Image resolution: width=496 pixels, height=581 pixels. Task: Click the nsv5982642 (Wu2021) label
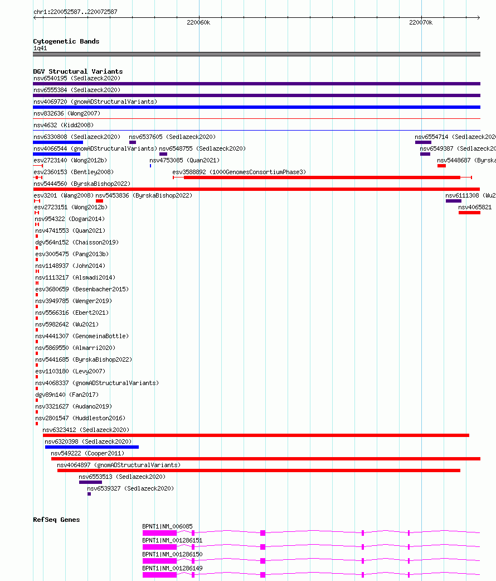coord(67,325)
